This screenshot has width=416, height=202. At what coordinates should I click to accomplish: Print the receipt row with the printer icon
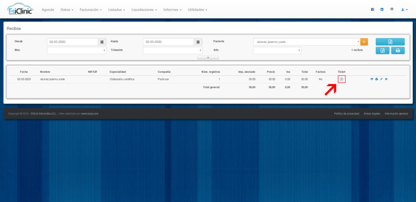(x=377, y=79)
